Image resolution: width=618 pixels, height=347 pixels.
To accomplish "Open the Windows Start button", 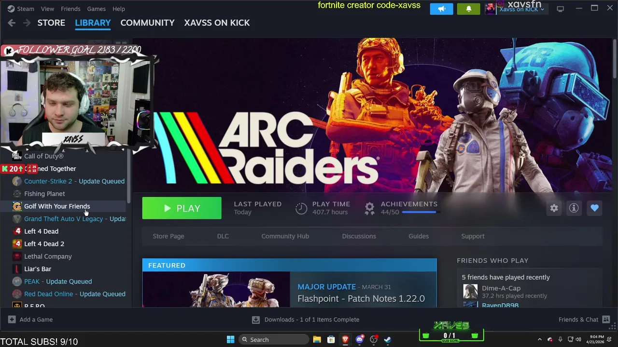I will point(230,339).
